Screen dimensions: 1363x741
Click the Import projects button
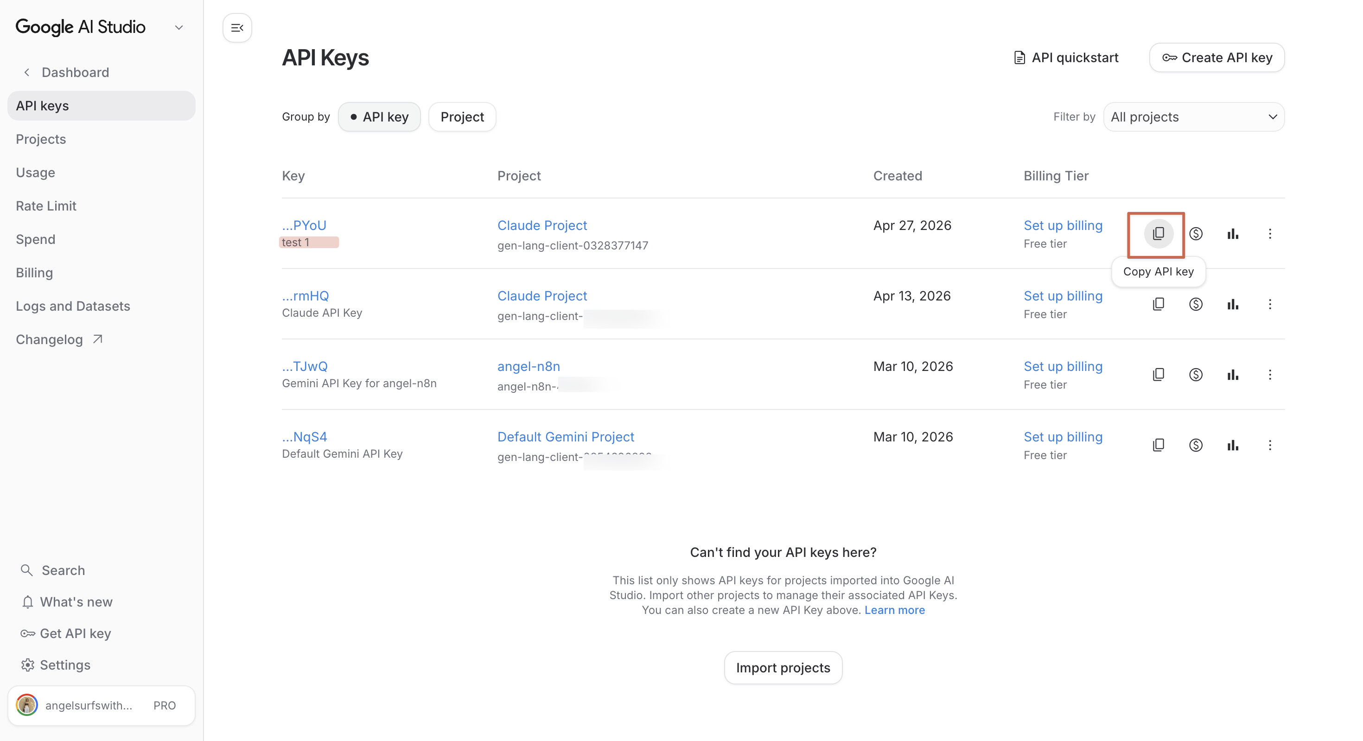click(x=783, y=667)
